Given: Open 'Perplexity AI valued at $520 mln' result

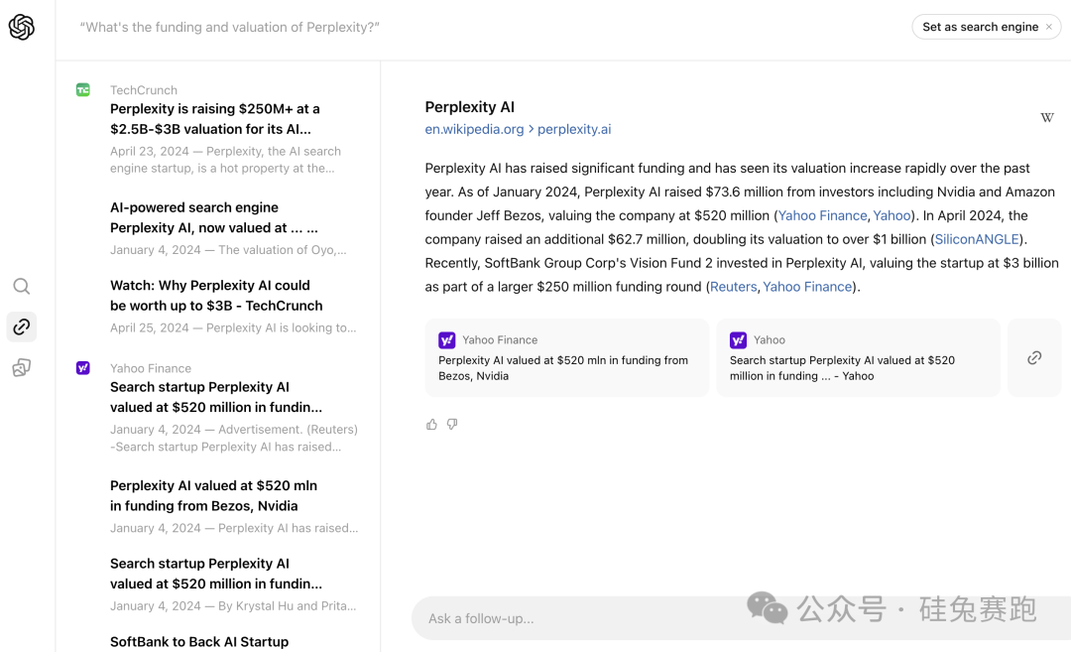Looking at the screenshot, I should coord(213,495).
